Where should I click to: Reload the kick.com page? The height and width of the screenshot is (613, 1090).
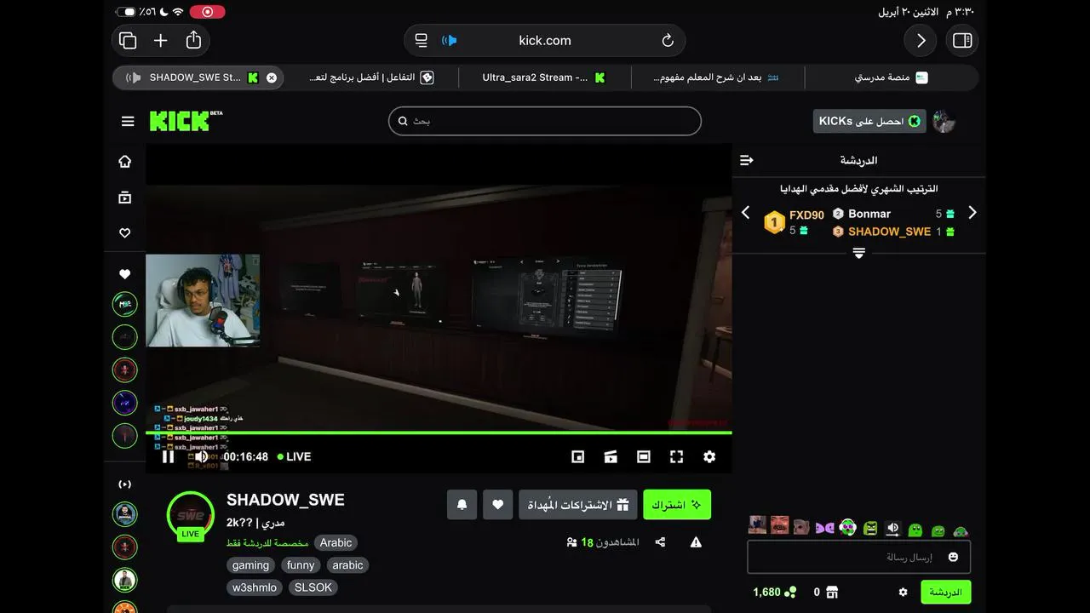[668, 41]
